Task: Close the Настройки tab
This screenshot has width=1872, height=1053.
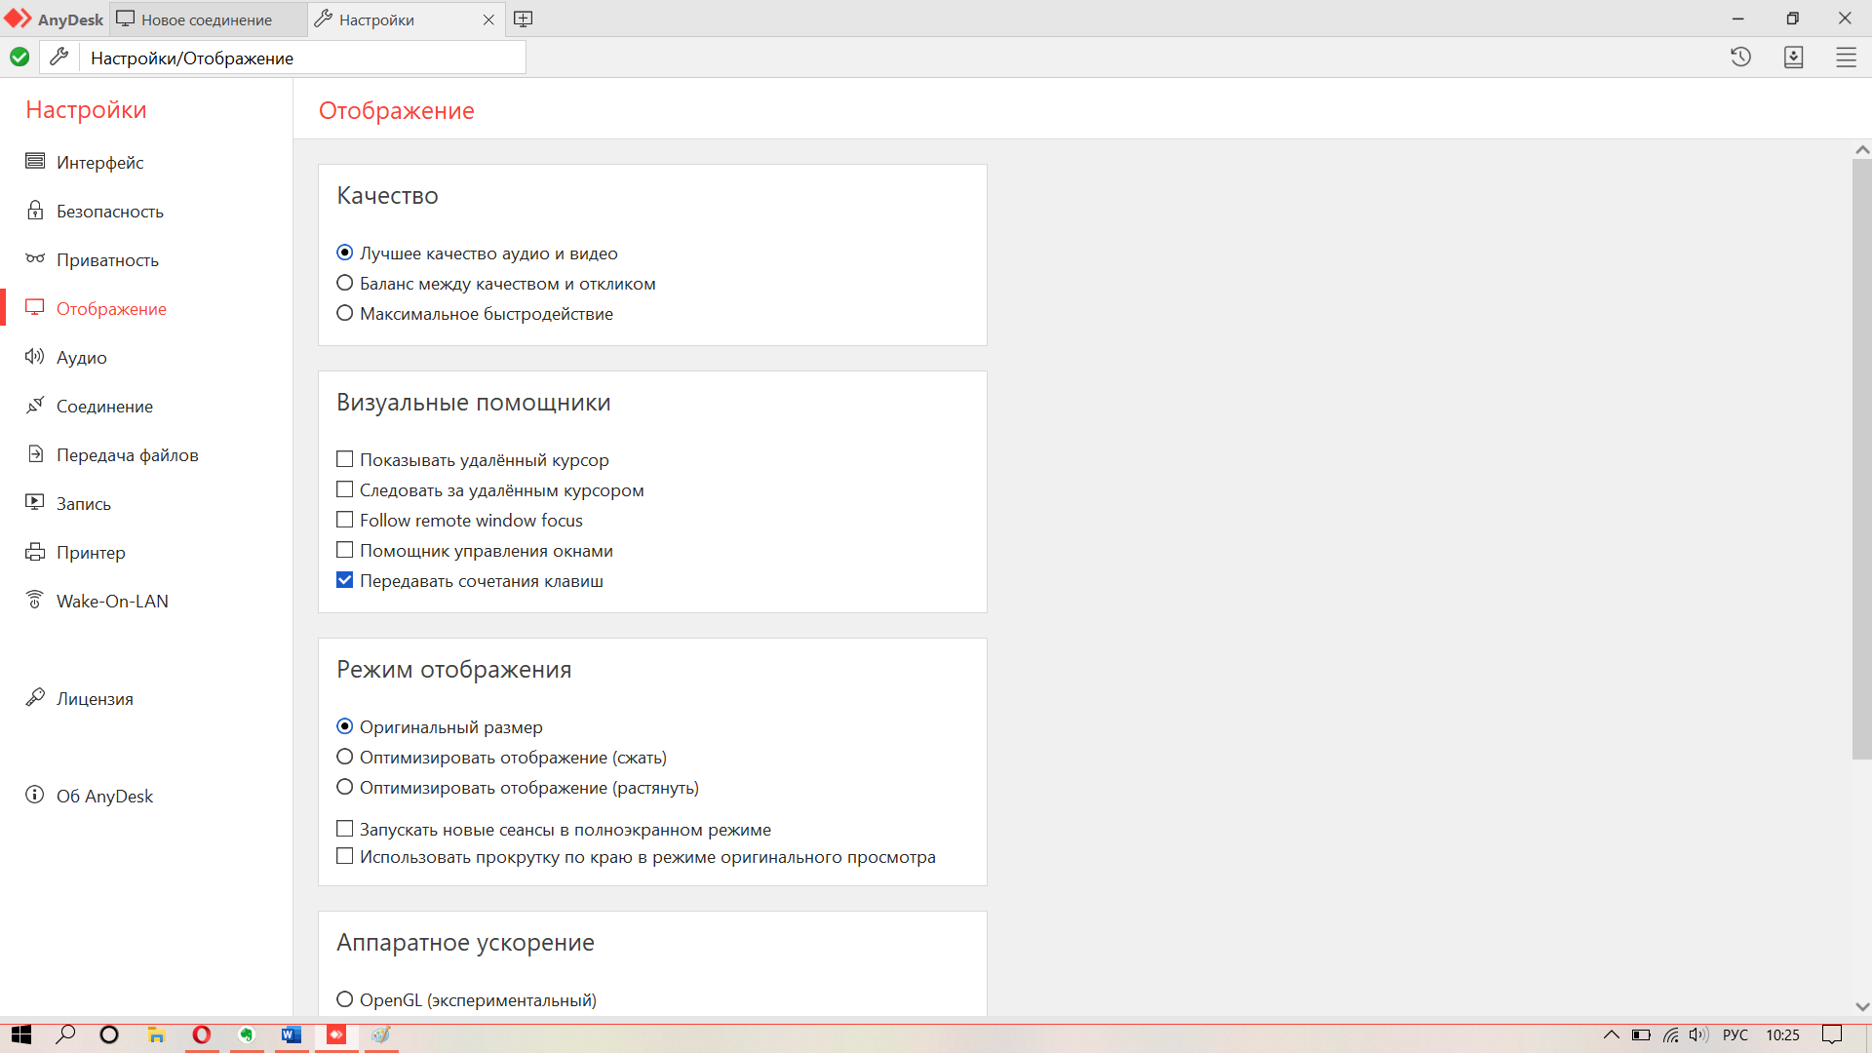Action: point(488,19)
